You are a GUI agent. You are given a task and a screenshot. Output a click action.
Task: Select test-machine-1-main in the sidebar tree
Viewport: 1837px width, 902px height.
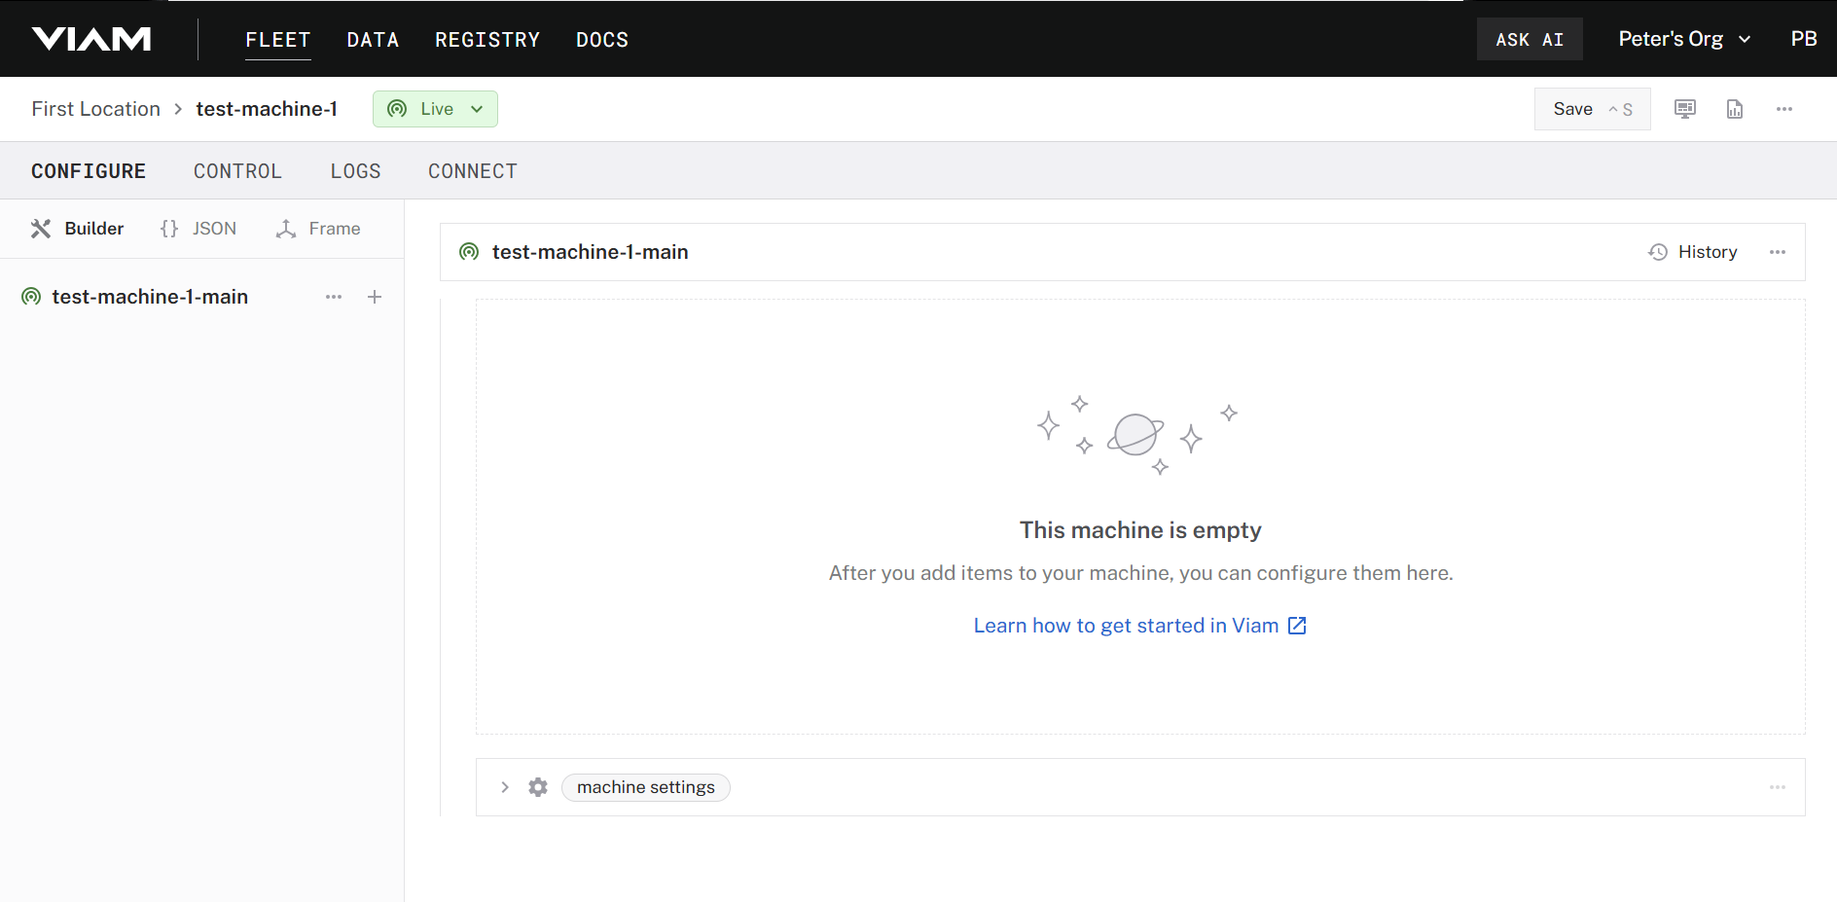[x=150, y=297]
